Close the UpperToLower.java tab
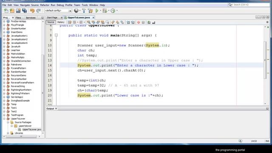The width and height of the screenshot is (272, 153). point(93,17)
